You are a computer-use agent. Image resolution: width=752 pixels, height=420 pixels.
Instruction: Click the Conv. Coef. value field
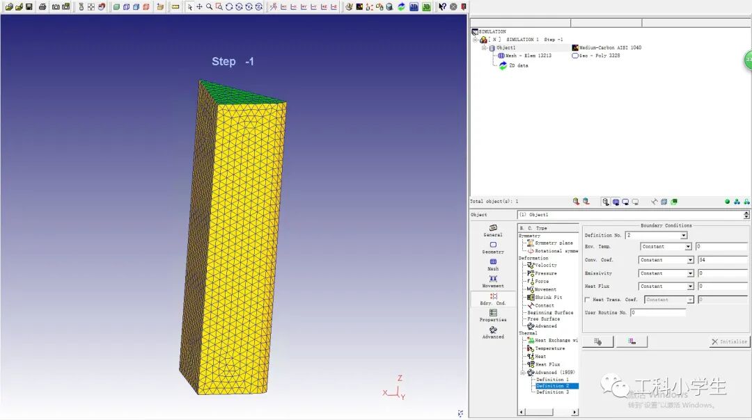click(722, 259)
